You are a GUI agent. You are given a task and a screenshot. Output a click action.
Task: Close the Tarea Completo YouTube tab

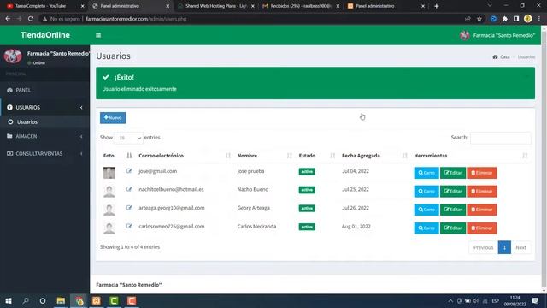(82, 6)
